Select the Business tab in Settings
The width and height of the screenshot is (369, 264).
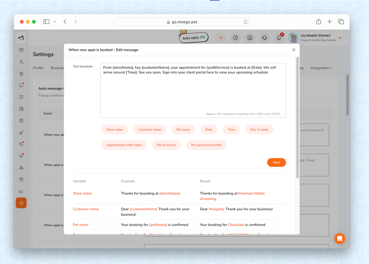58,68
